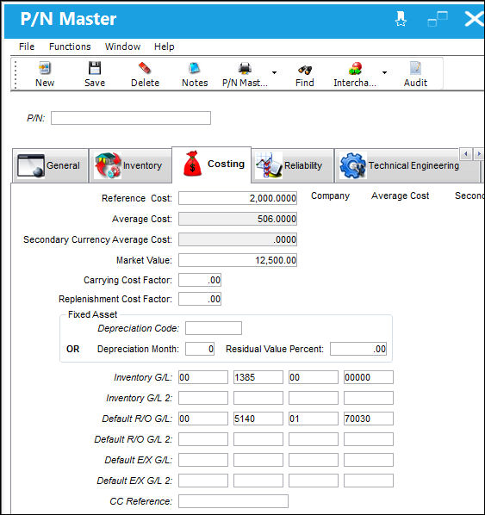485x515 pixels.
Task: Click first Default E/X G/L field
Action: [203, 460]
